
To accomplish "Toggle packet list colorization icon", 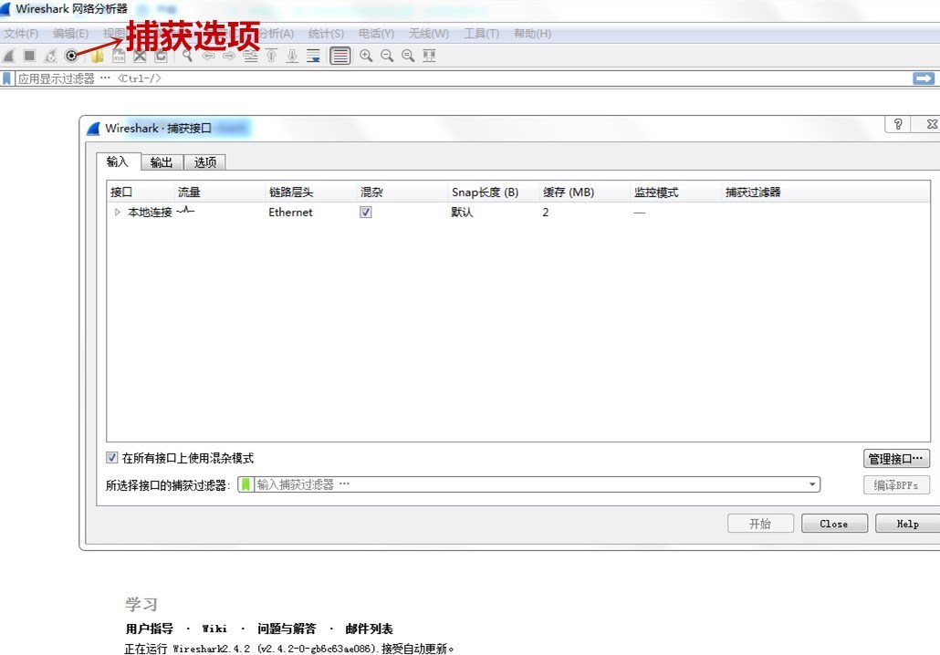I will click(339, 56).
